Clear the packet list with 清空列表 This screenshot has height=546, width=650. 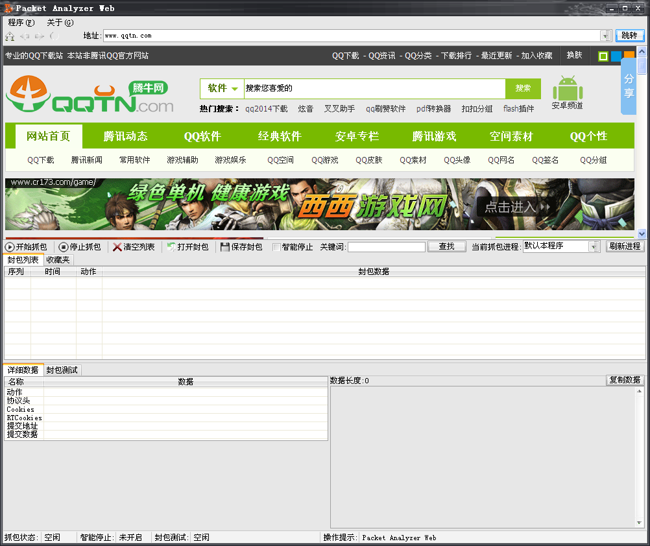pyautogui.click(x=134, y=247)
